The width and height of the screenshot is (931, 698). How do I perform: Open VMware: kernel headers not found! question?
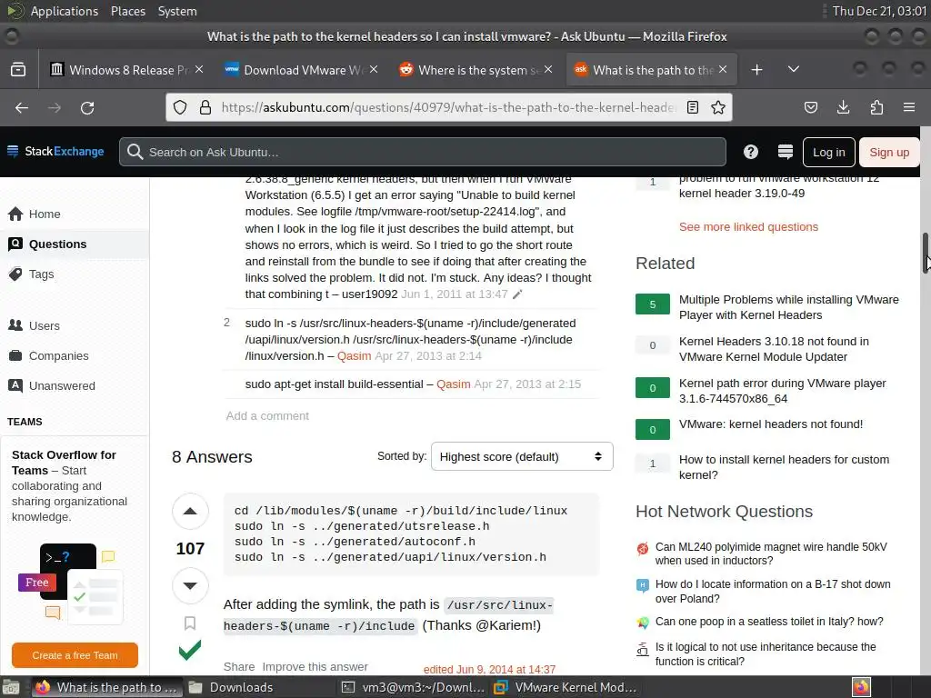(x=771, y=424)
